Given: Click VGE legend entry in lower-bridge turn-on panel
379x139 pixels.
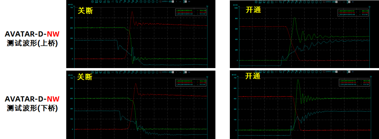Looking at the screenshot, I should (x=348, y=85).
